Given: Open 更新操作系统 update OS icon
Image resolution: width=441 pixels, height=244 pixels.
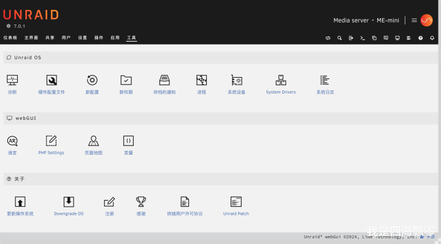Looking at the screenshot, I should 20,202.
